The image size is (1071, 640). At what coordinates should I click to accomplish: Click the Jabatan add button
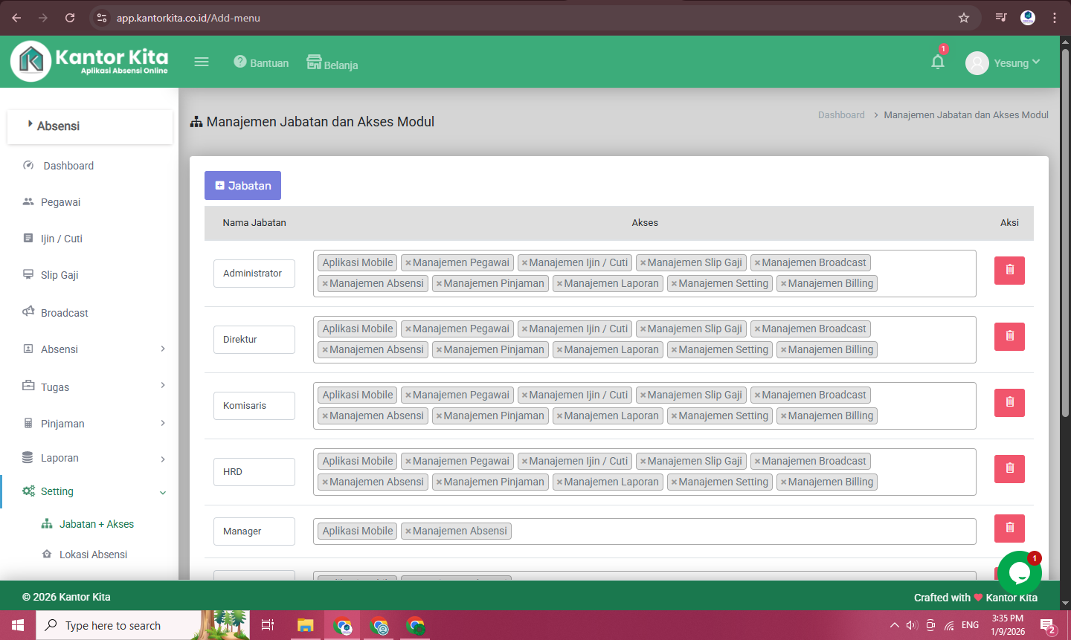(242, 186)
